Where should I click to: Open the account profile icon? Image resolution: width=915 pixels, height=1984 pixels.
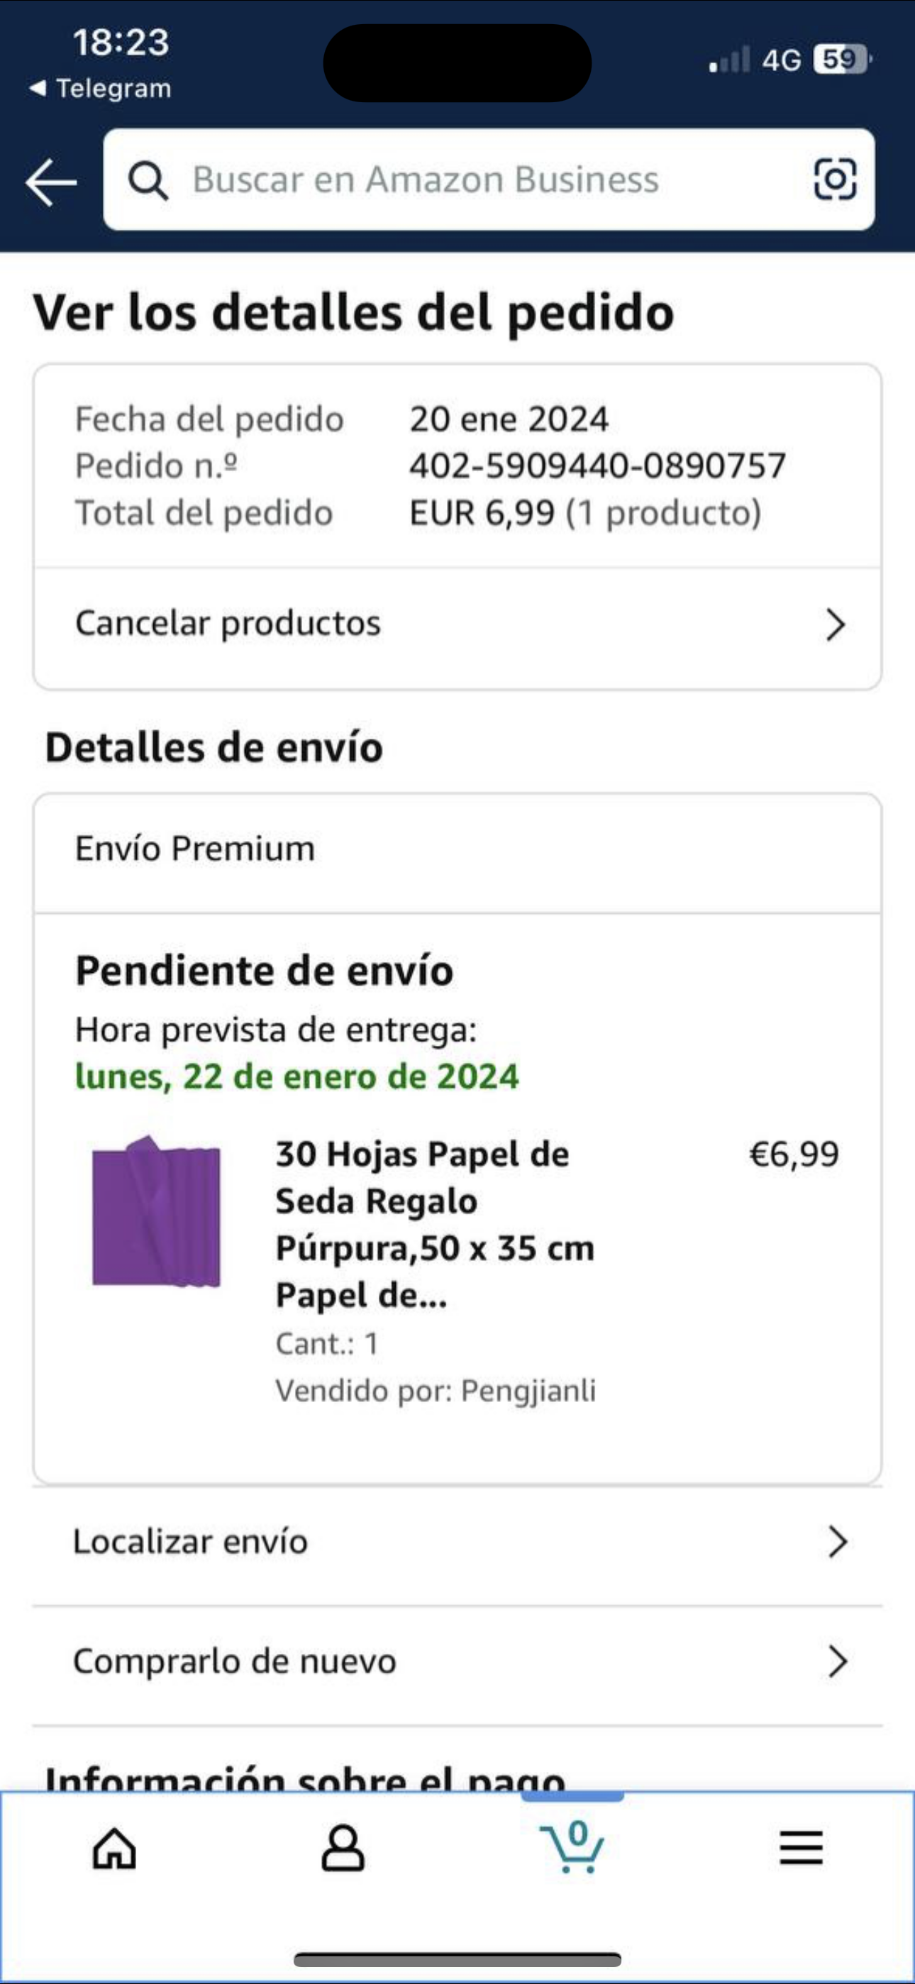click(343, 1848)
